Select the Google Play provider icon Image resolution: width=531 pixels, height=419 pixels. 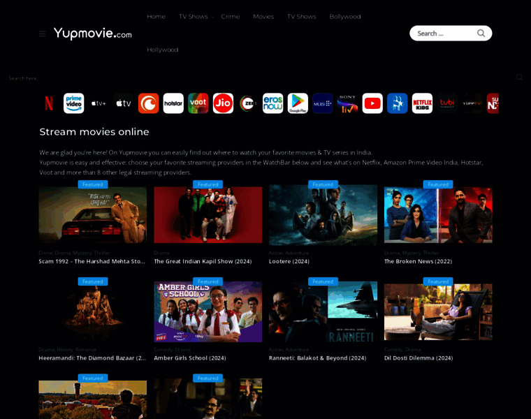point(298,103)
